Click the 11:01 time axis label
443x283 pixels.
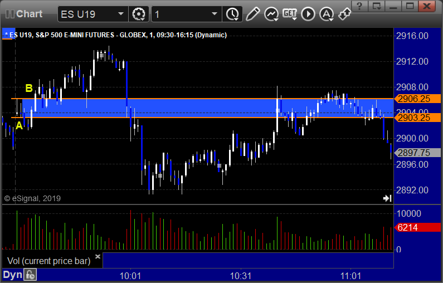click(350, 276)
